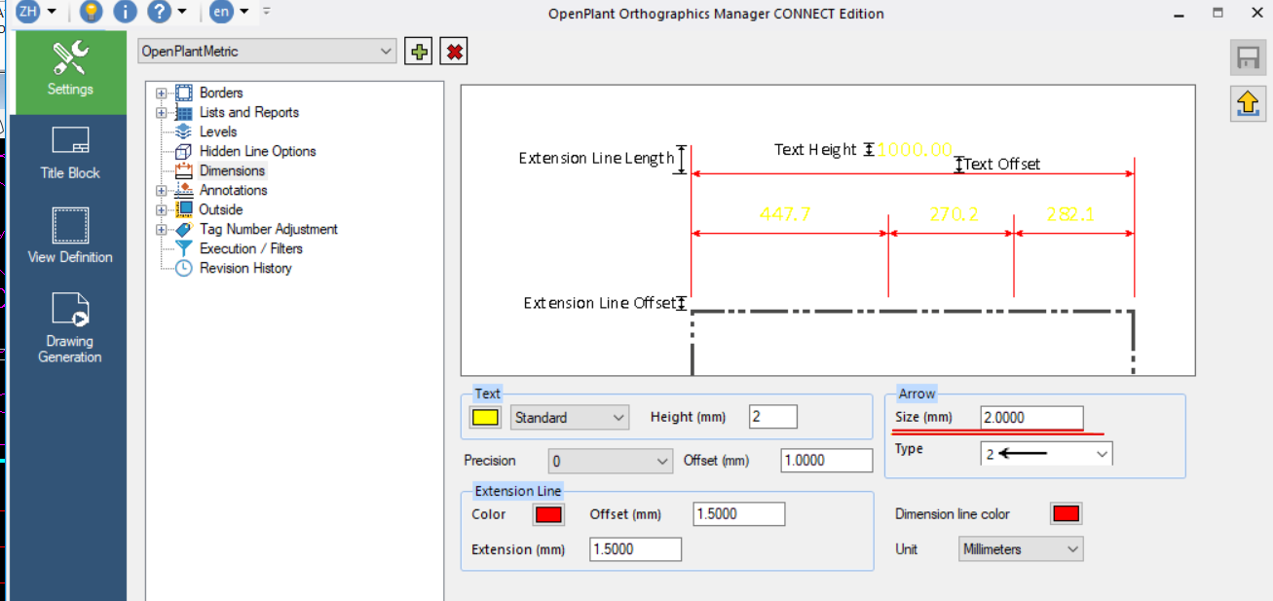Click the Outside tree icon
This screenshot has width=1273, height=601.
pos(184,209)
